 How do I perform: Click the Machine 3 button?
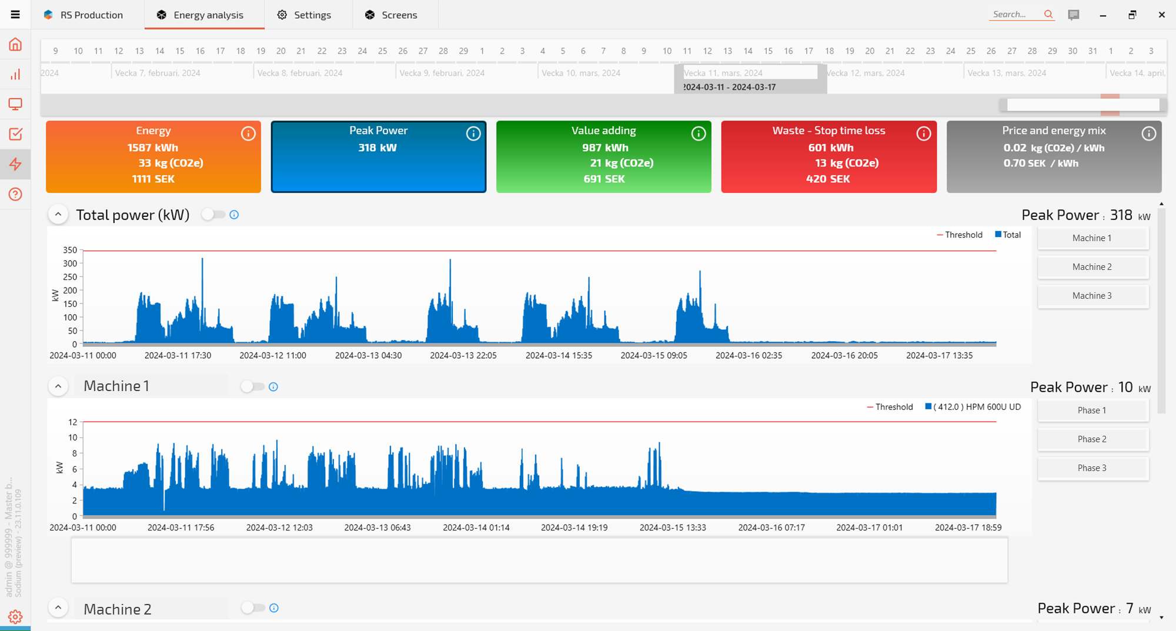coord(1092,296)
